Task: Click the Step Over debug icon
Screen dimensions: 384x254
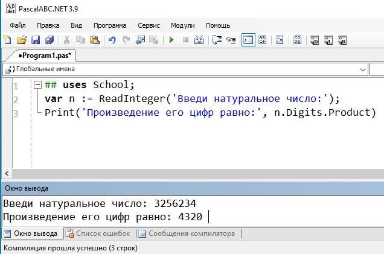Action: (x=217, y=40)
